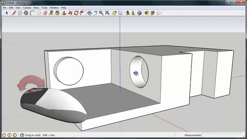The width and height of the screenshot is (247, 139).
Task: Click the third round status bar icon
Action: coord(15,135)
